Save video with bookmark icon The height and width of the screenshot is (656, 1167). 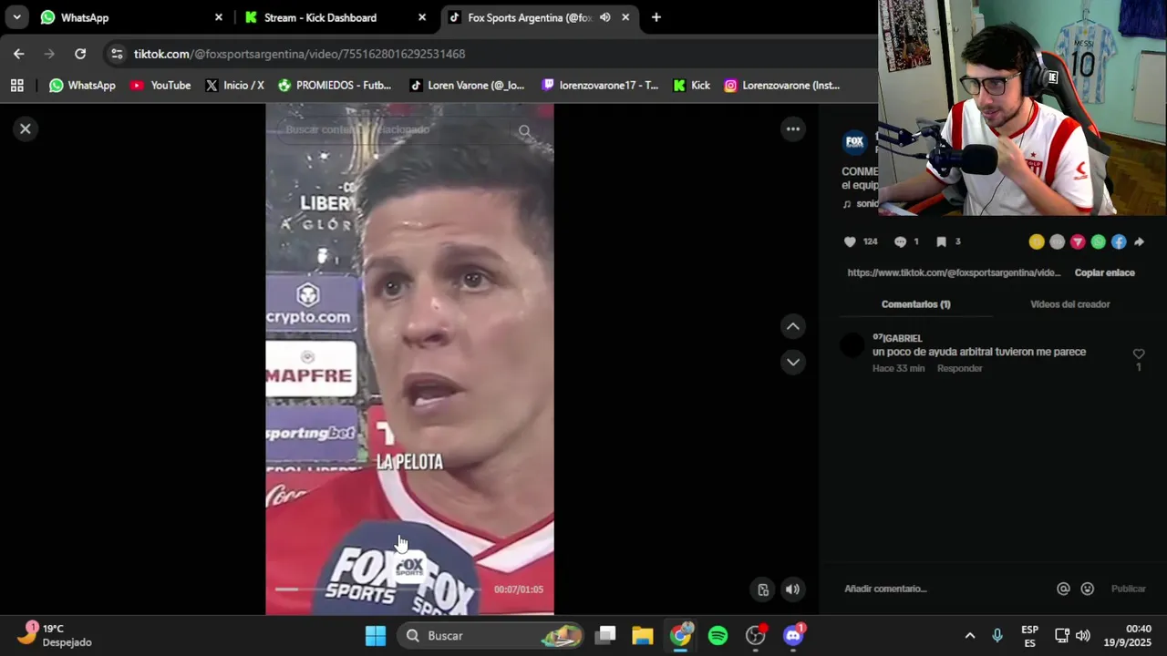point(941,241)
